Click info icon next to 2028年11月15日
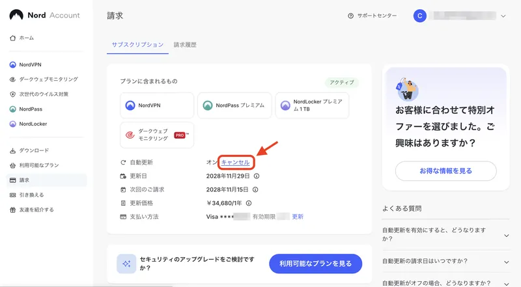521x287 pixels. click(255, 189)
